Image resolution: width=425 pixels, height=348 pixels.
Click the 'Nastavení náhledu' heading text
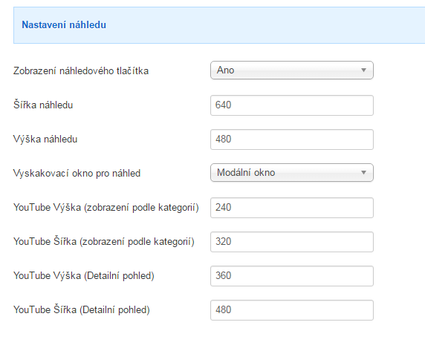(x=64, y=24)
